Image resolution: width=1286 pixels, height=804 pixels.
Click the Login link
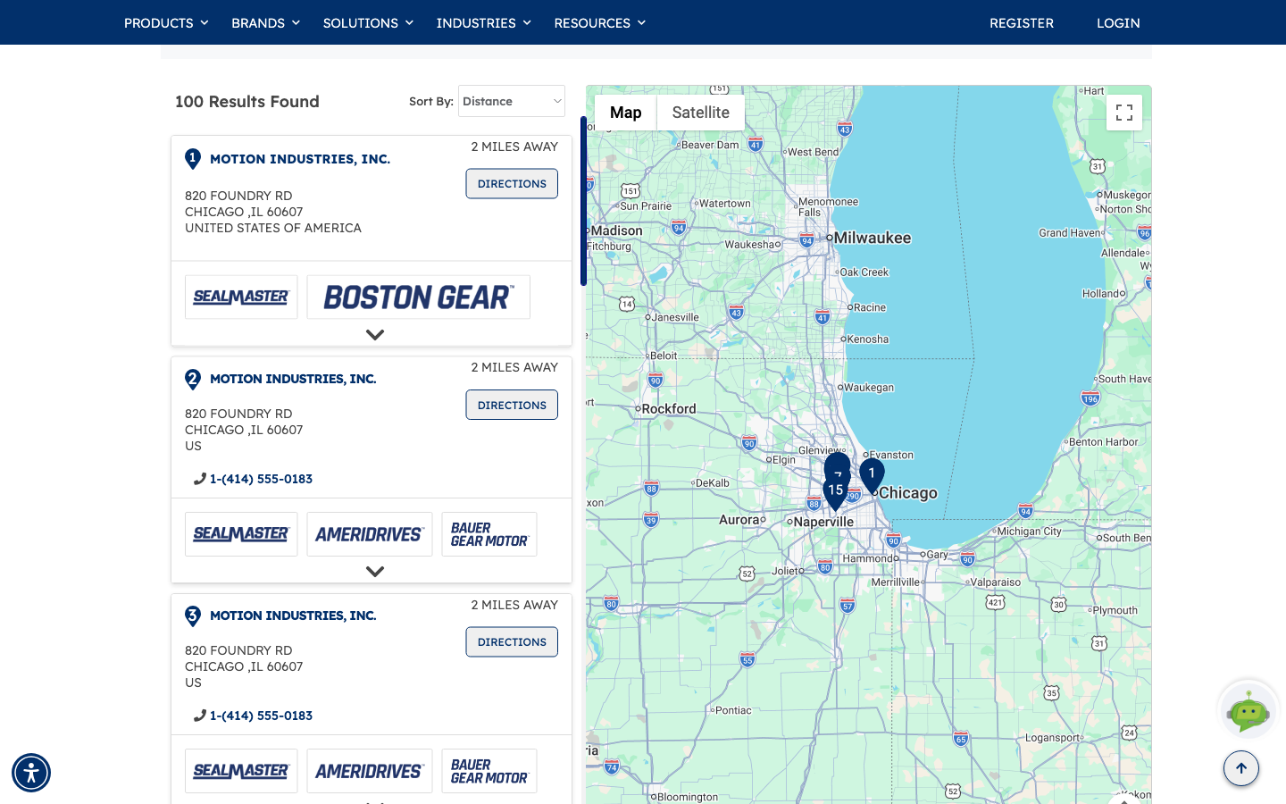tap(1118, 23)
